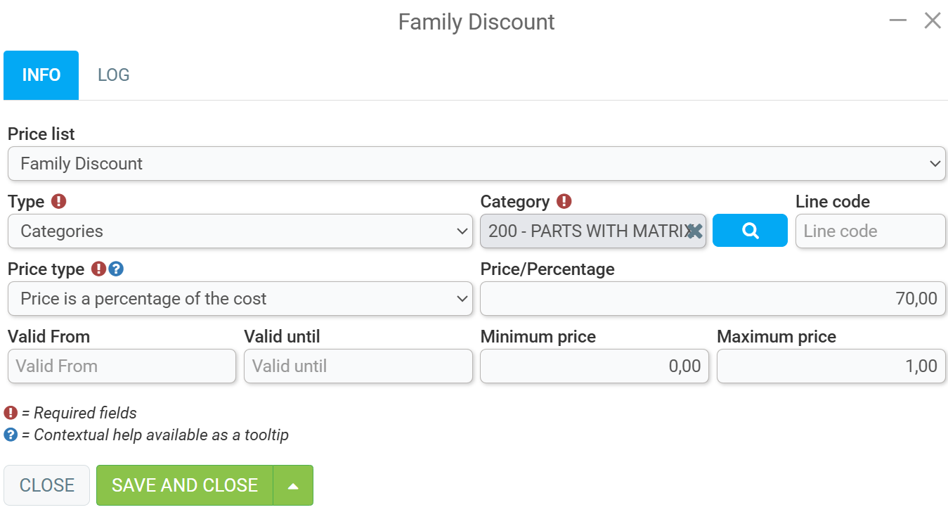Image resolution: width=948 pixels, height=512 pixels.
Task: Click the Valid From date field
Action: (x=122, y=366)
